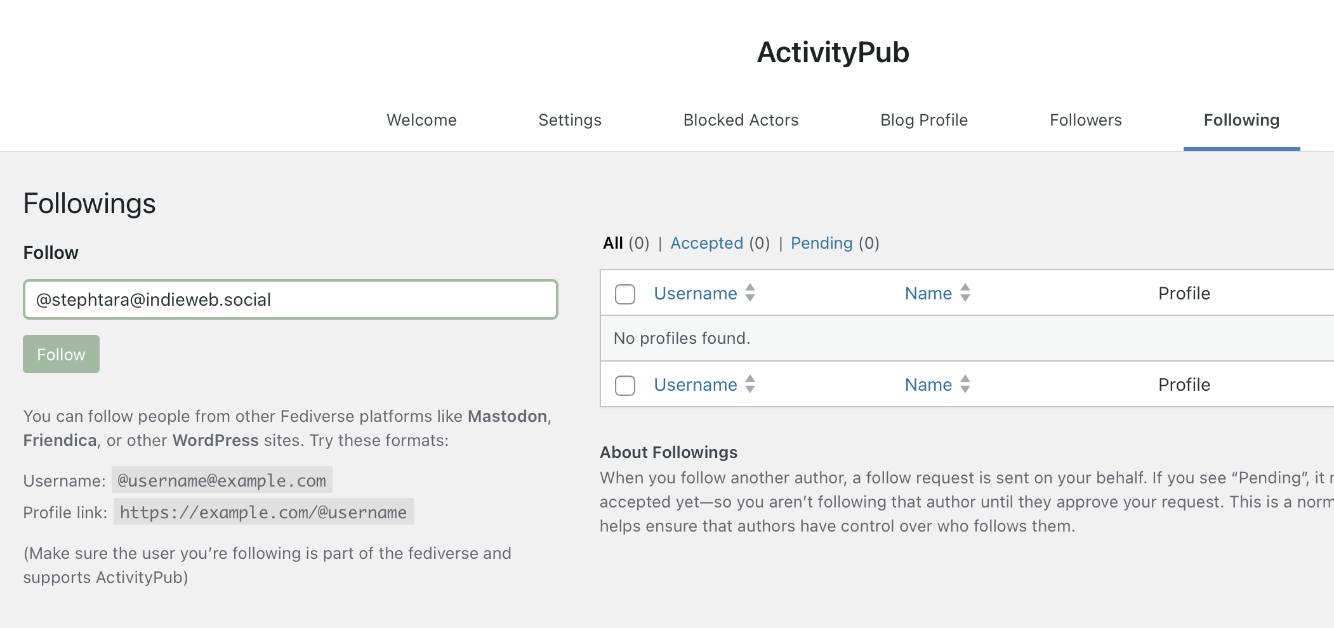The height and width of the screenshot is (628, 1334).
Task: Switch to the Settings tab
Action: (x=569, y=121)
